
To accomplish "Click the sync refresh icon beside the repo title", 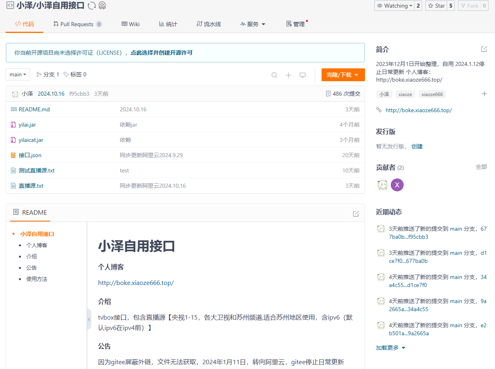I will coord(92,6).
